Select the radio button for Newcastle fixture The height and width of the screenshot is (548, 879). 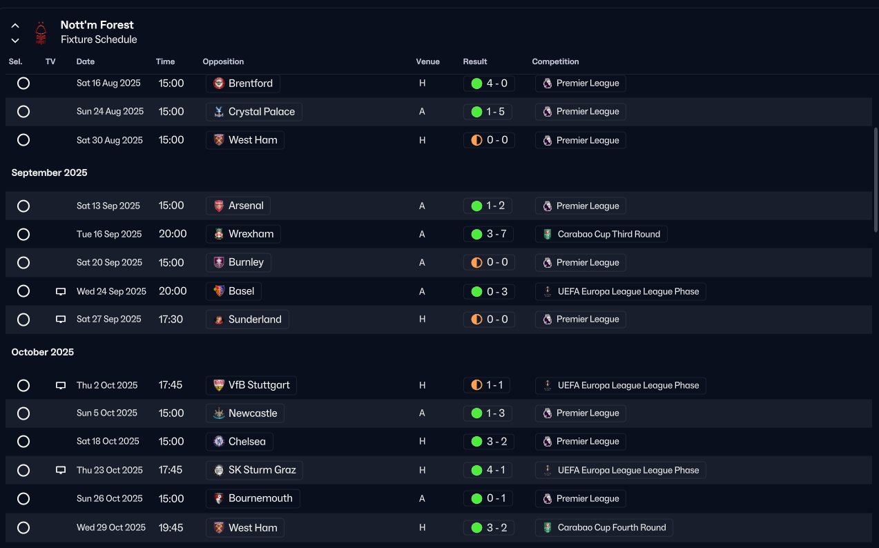23,413
